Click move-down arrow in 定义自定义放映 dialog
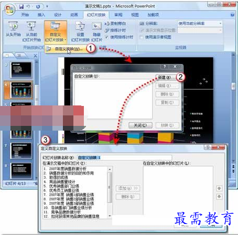This screenshot has width=238, height=235. point(219,197)
